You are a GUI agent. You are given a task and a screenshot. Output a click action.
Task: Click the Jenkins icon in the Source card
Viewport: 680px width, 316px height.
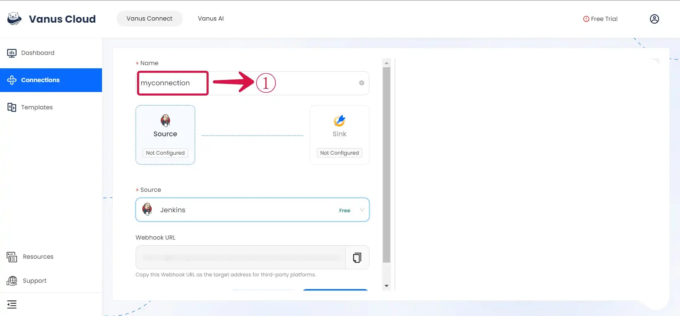coord(165,120)
